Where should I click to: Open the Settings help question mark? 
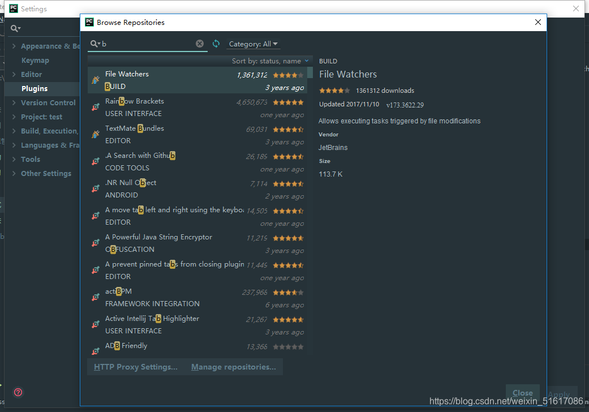[x=18, y=392]
